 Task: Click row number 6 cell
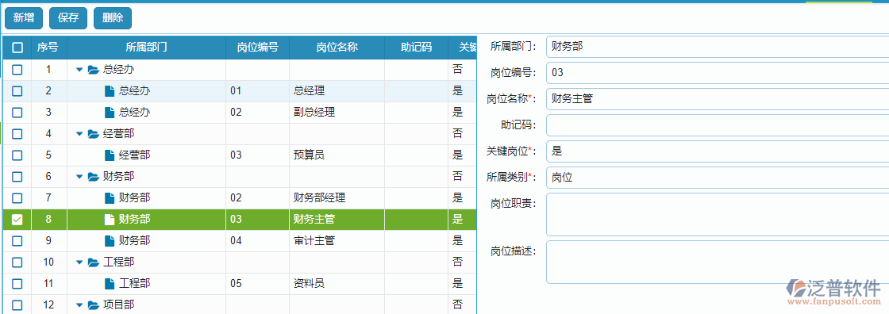point(48,176)
